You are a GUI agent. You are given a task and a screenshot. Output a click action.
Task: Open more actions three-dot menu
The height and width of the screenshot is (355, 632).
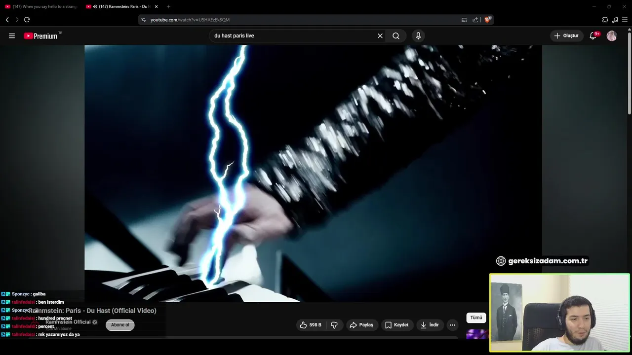coord(452,325)
